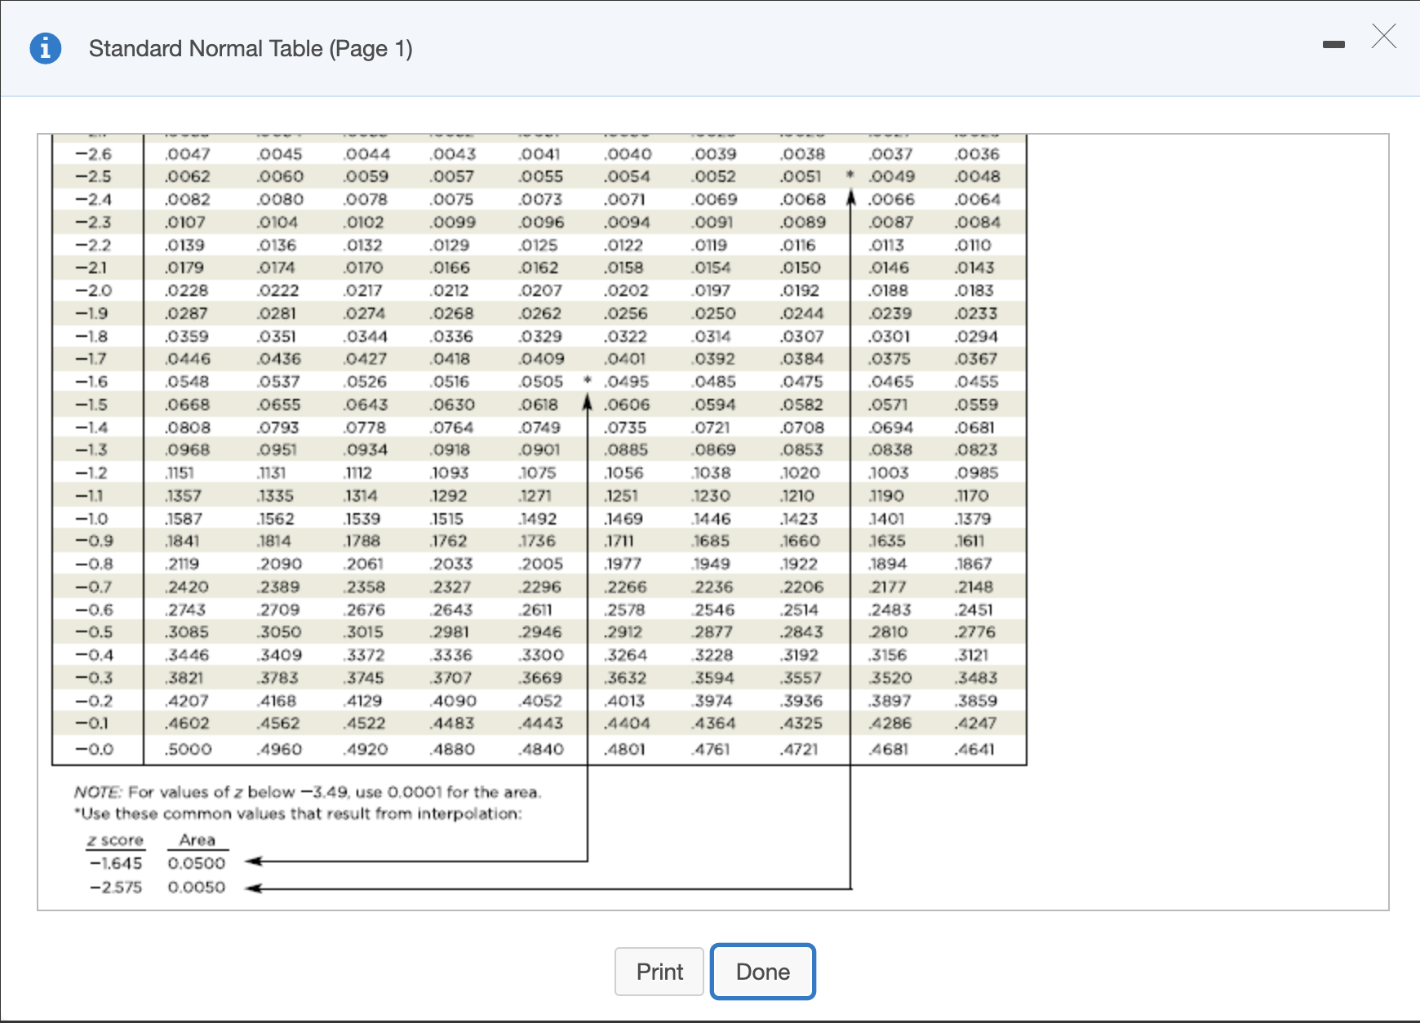Click the .4247 table value
Image resolution: width=1420 pixels, height=1023 pixels.
[x=976, y=723]
